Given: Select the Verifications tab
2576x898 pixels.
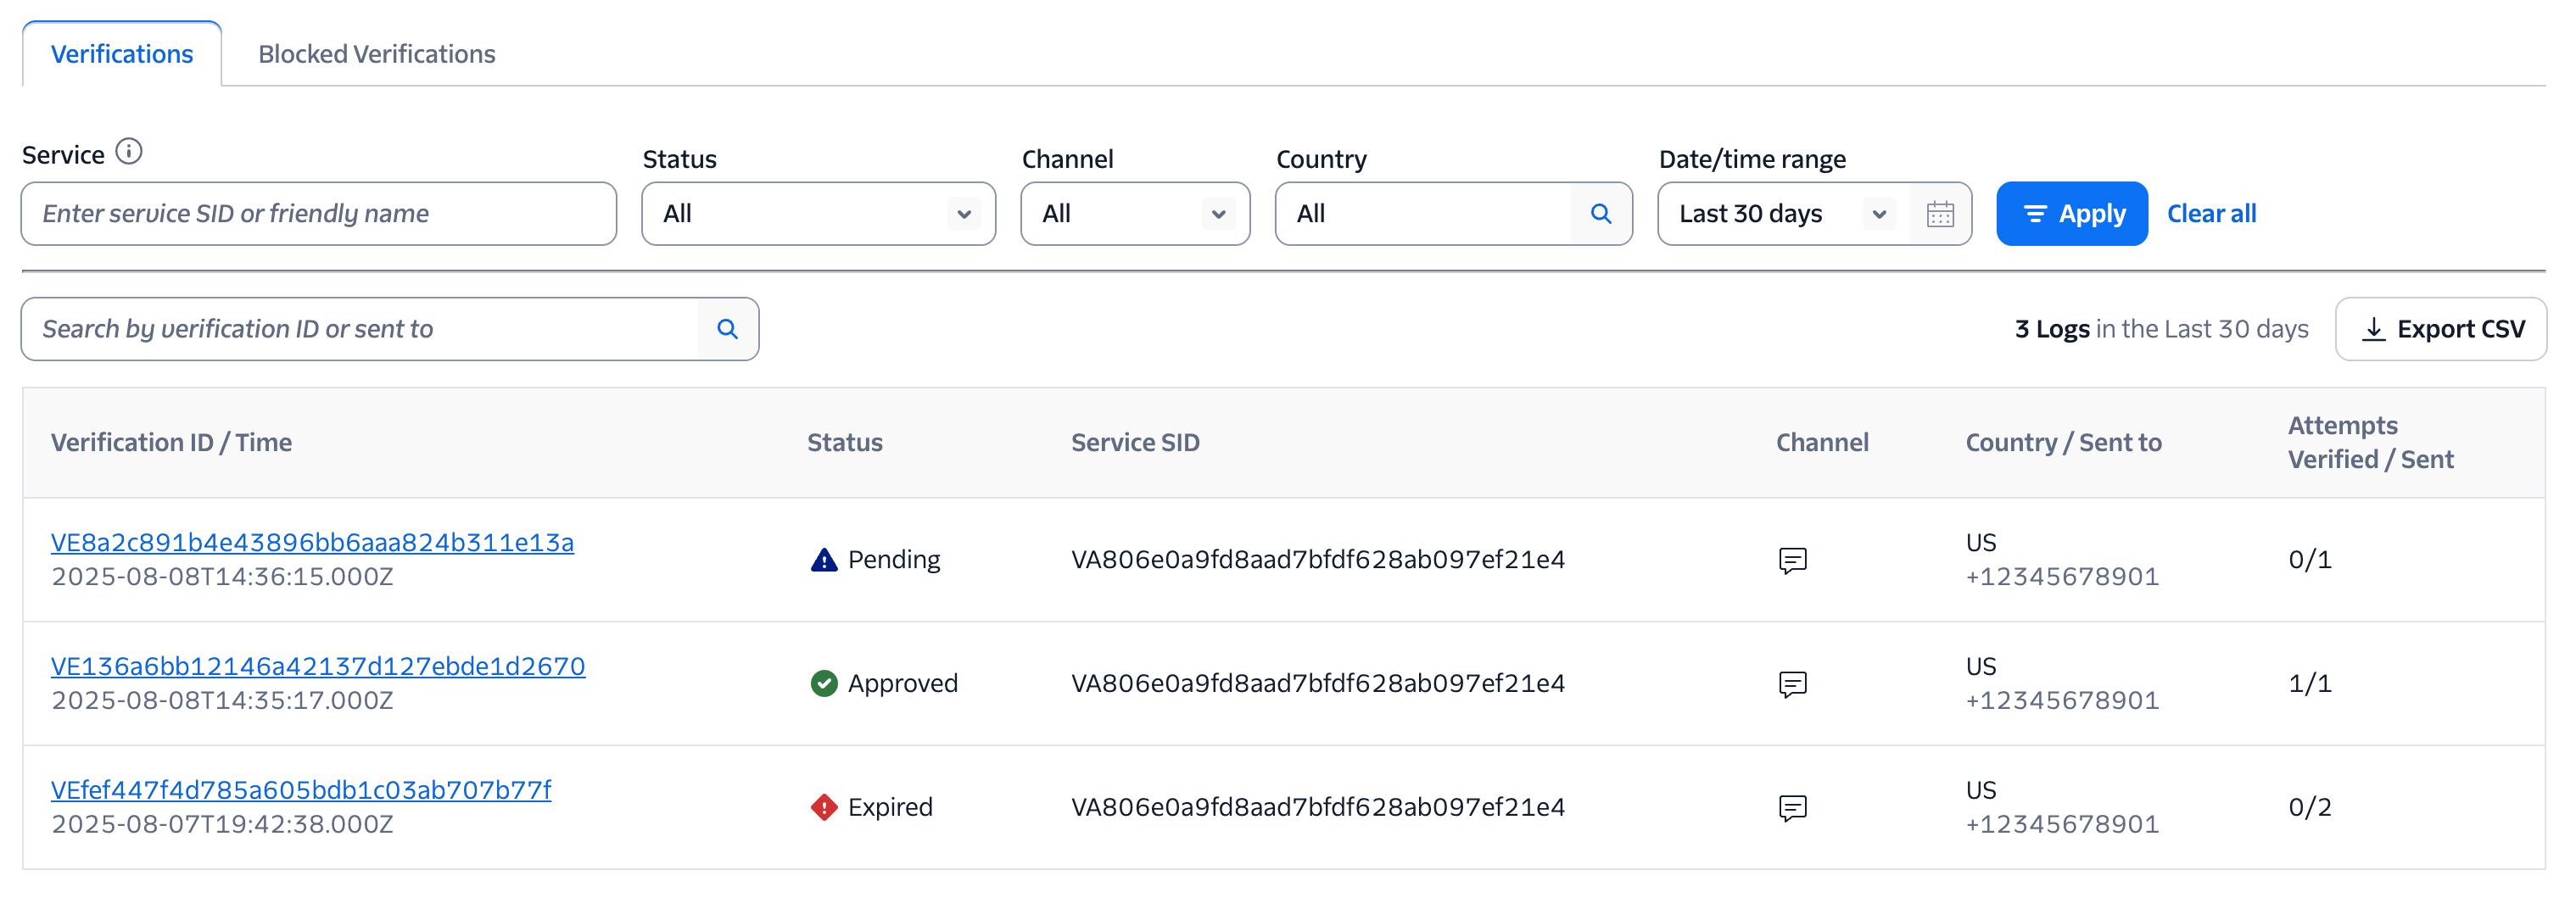Looking at the screenshot, I should click(x=121, y=53).
